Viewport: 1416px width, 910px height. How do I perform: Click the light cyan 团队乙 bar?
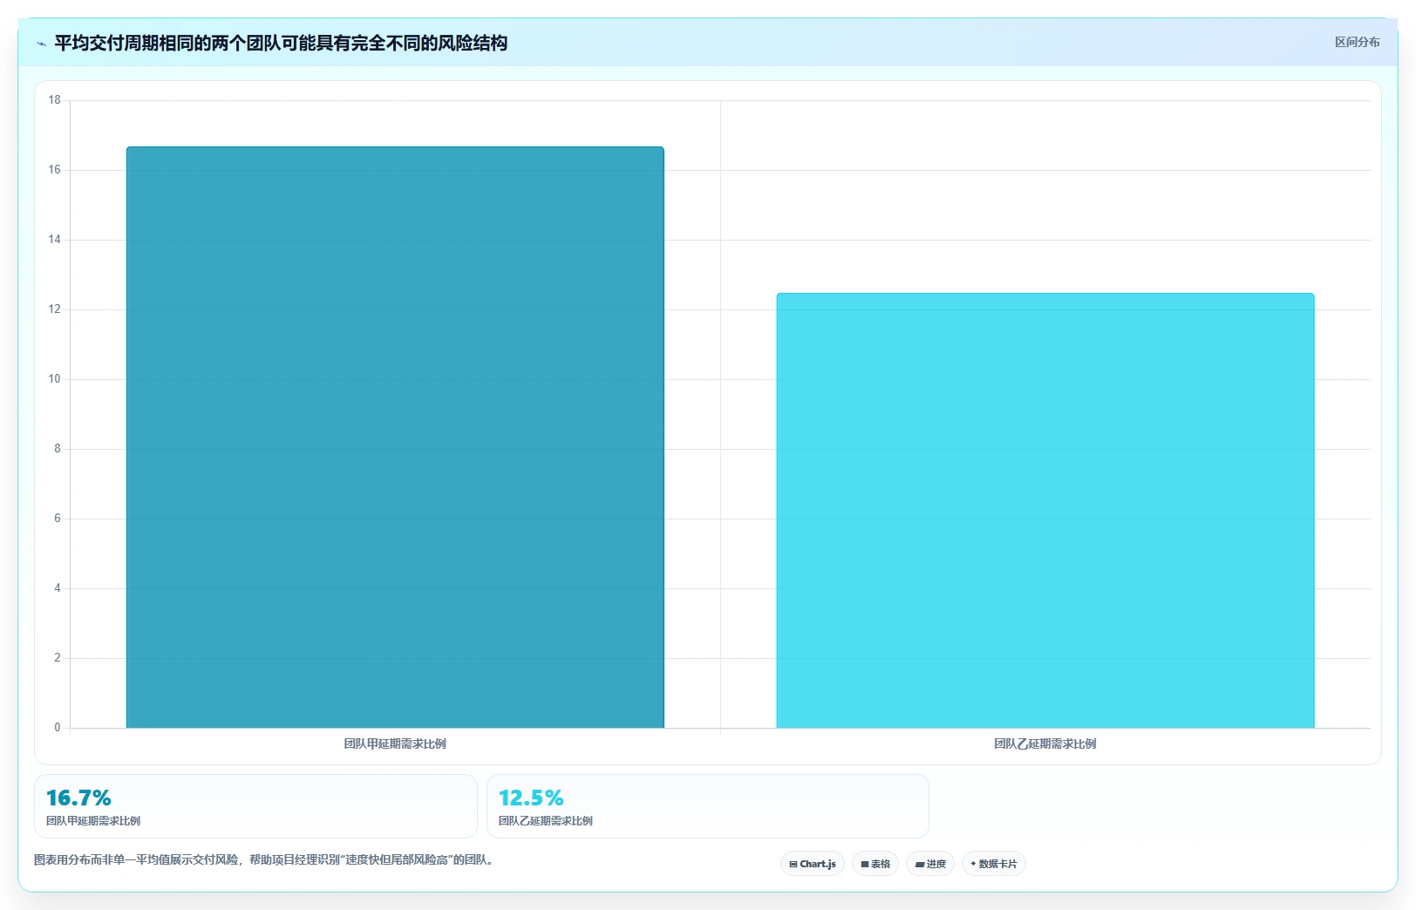1045,511
